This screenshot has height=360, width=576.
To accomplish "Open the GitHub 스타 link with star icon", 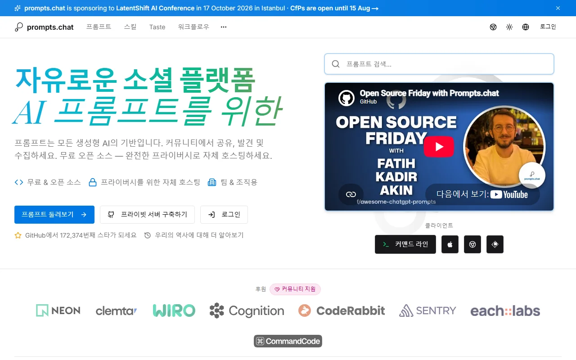I will pyautogui.click(x=76, y=235).
